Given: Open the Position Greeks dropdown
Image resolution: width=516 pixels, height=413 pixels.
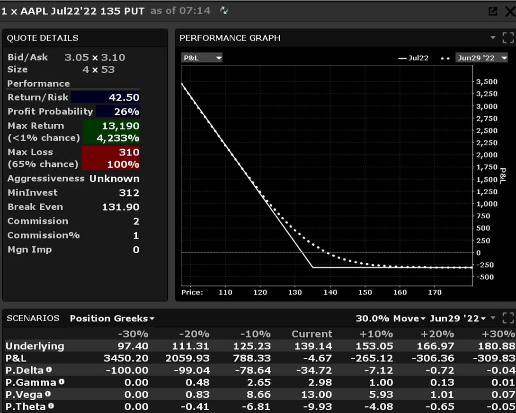Looking at the screenshot, I should (x=112, y=318).
